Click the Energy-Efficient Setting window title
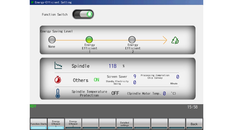Image resolution: width=231 pixels, height=130 pixels. [x=53, y=2]
